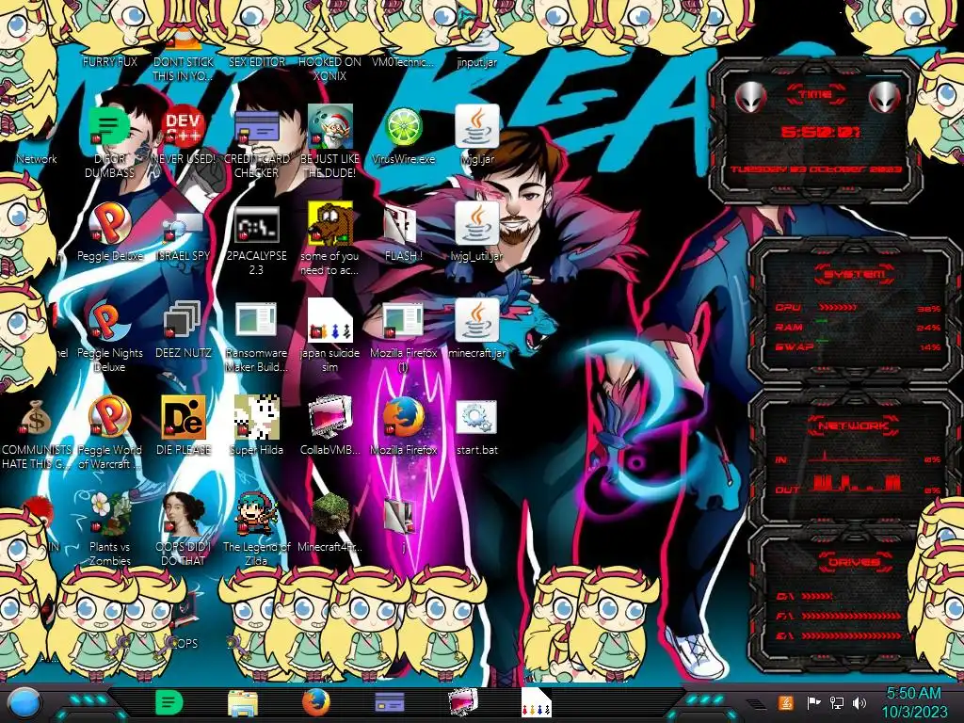Select the money bag COMMUNISTS HATE THIS G... icon
The height and width of the screenshot is (723, 964).
[x=36, y=418]
